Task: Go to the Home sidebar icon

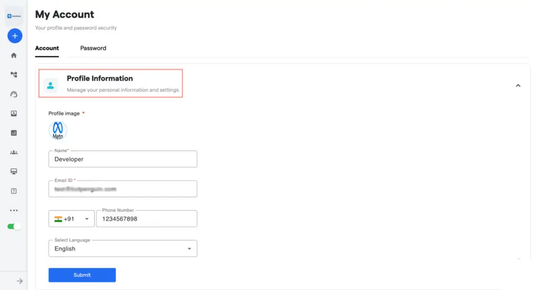Action: [x=14, y=55]
